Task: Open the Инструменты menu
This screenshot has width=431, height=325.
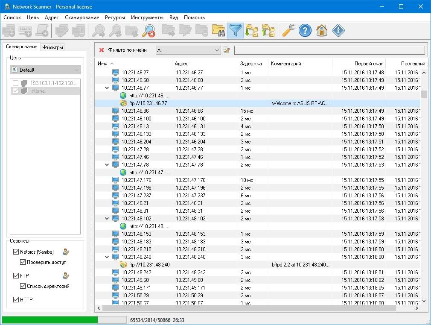Action: (x=147, y=18)
